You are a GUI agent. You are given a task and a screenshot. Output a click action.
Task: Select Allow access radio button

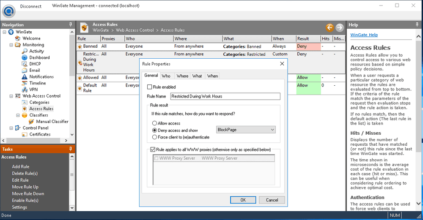(x=154, y=123)
